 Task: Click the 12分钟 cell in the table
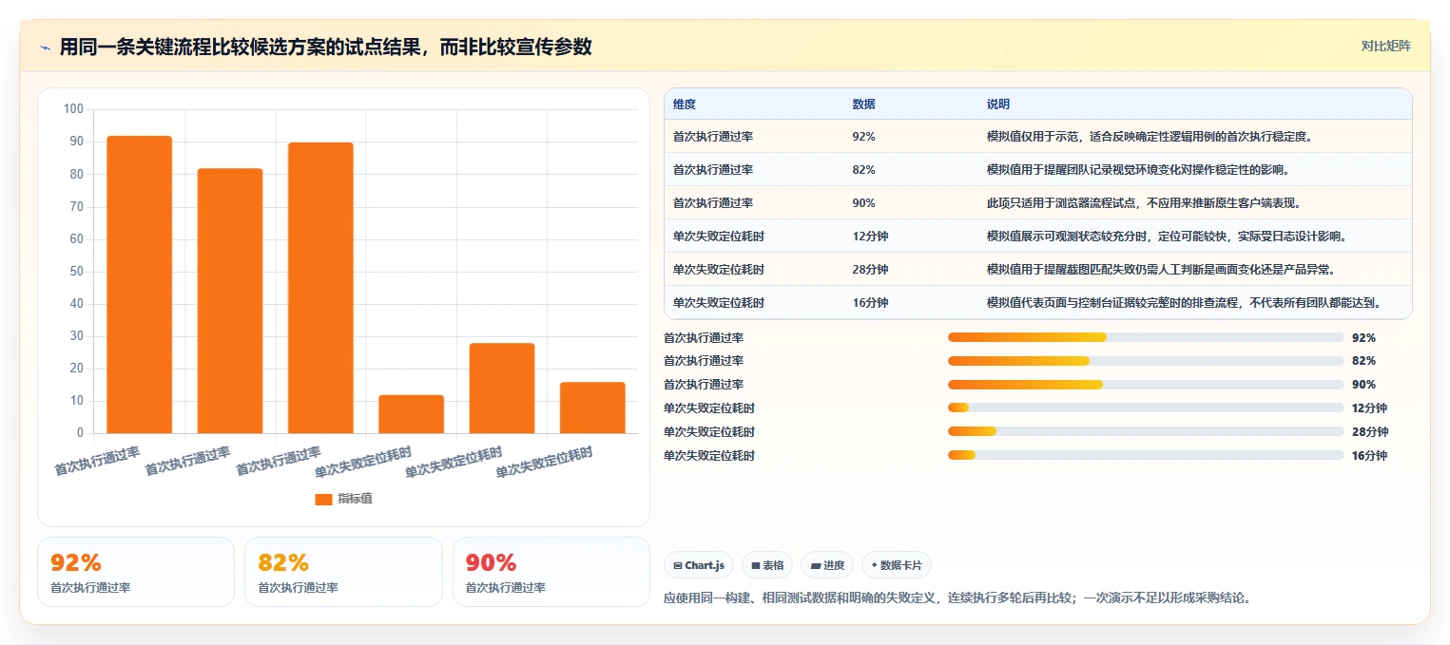click(x=871, y=237)
